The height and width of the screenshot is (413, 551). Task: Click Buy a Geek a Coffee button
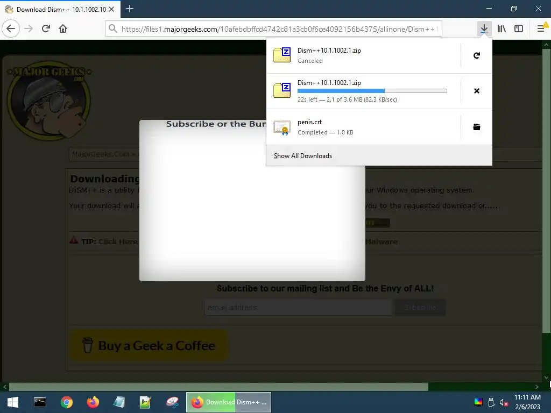(x=149, y=346)
